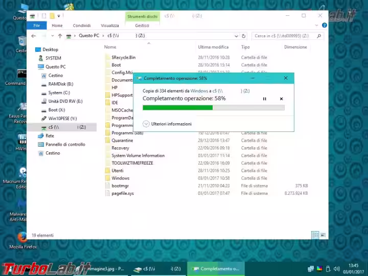The height and width of the screenshot is (276, 368).
Task: Open the Visualizza ribbon tab
Action: pyautogui.click(x=110, y=26)
